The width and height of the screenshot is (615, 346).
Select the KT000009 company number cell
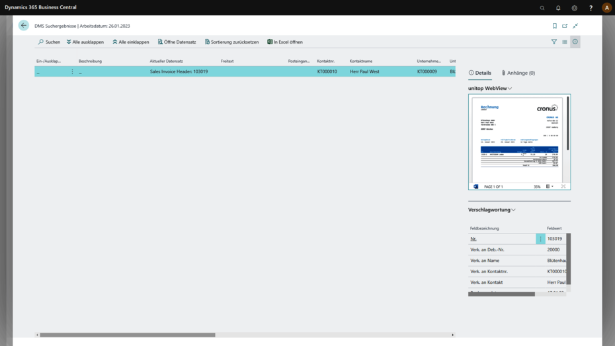[x=427, y=72]
